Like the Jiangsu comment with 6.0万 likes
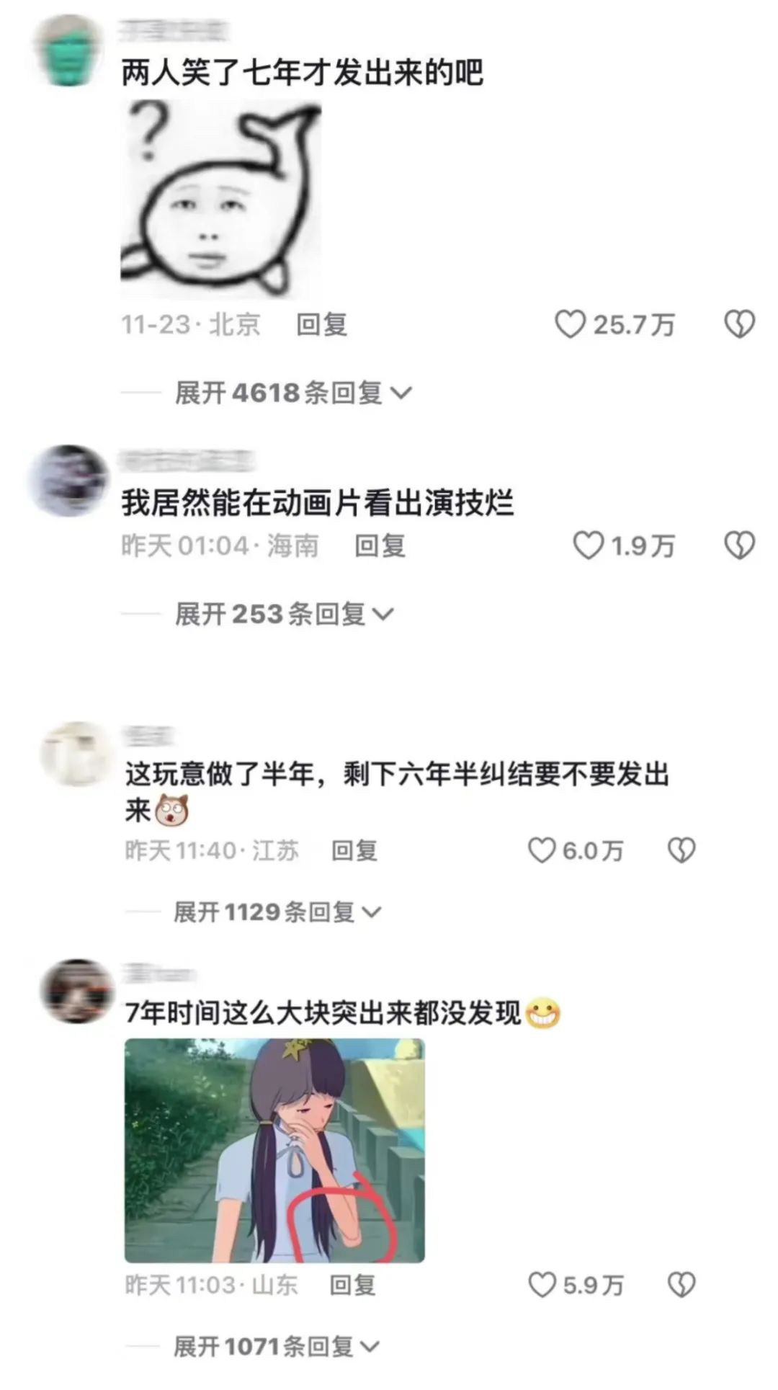Viewport: 778px width, 1390px height. click(x=542, y=850)
